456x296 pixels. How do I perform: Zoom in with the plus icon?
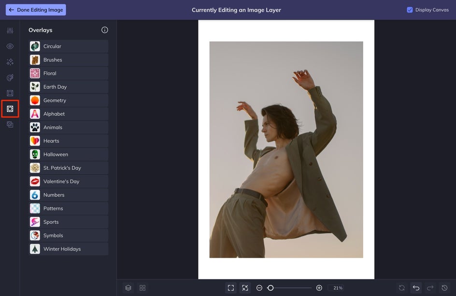pos(319,288)
